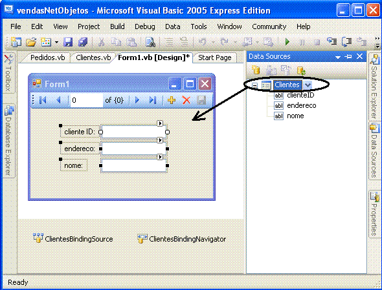The width and height of the screenshot is (382, 290).
Task: Open the Toolbox side panel
Action: coord(8,73)
